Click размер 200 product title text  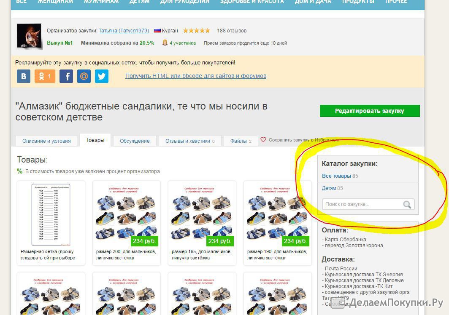coord(126,255)
